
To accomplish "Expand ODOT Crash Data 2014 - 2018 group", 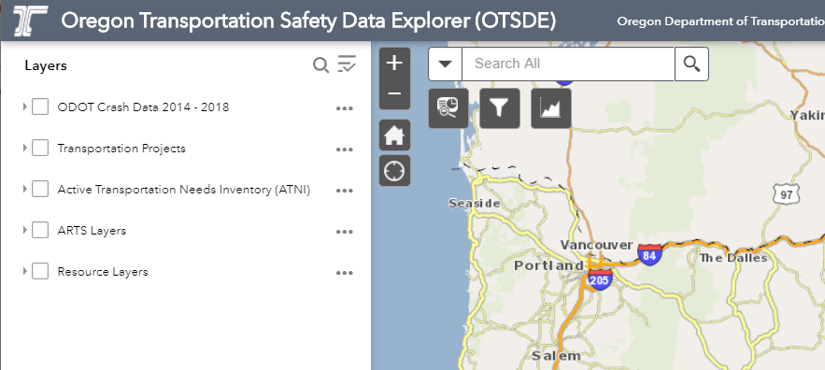I will 24,107.
